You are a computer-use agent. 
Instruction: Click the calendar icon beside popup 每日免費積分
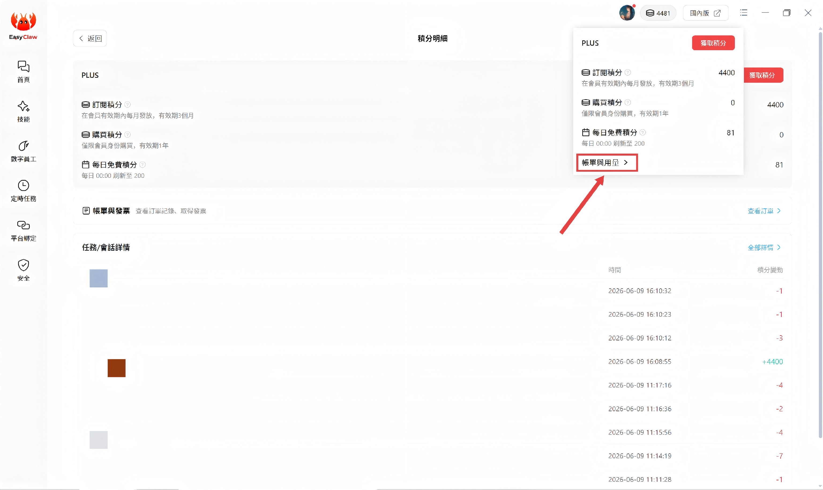[586, 132]
